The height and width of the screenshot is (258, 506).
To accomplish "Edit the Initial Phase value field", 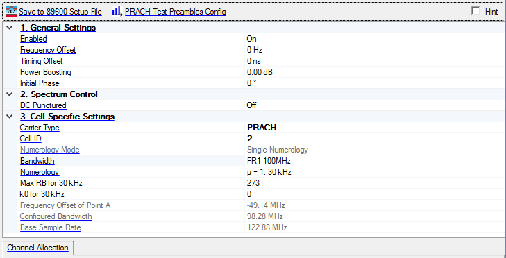I will pos(374,83).
